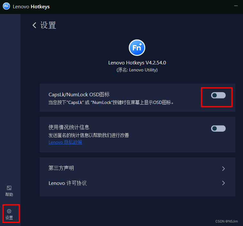Select the 帮助 text label in sidebar
Viewport: 243px width, 226px height.
pos(9,194)
